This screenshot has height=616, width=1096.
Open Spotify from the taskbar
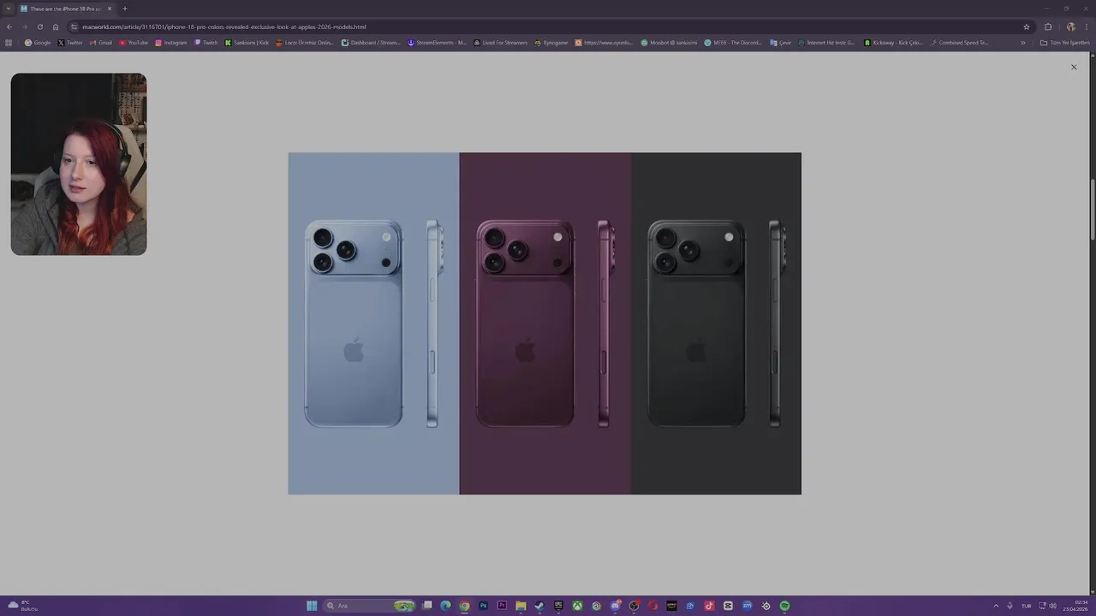[784, 606]
